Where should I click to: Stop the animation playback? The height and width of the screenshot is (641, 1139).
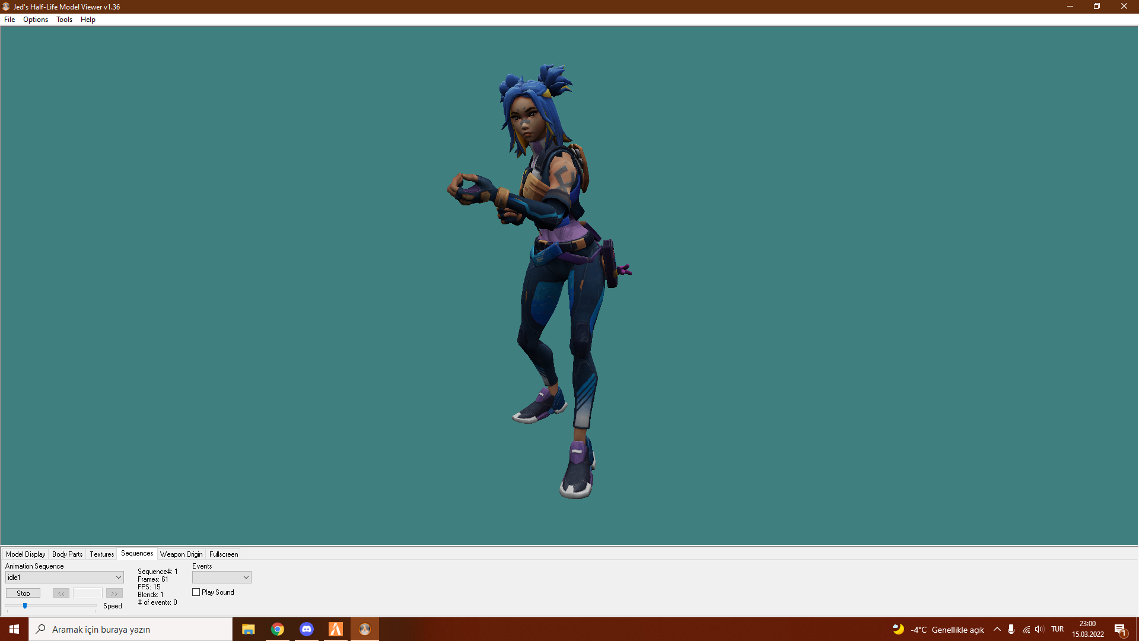coord(23,594)
